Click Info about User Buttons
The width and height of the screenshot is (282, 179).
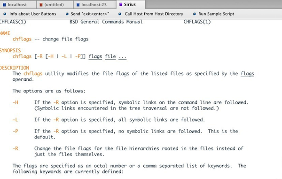pos(33,14)
